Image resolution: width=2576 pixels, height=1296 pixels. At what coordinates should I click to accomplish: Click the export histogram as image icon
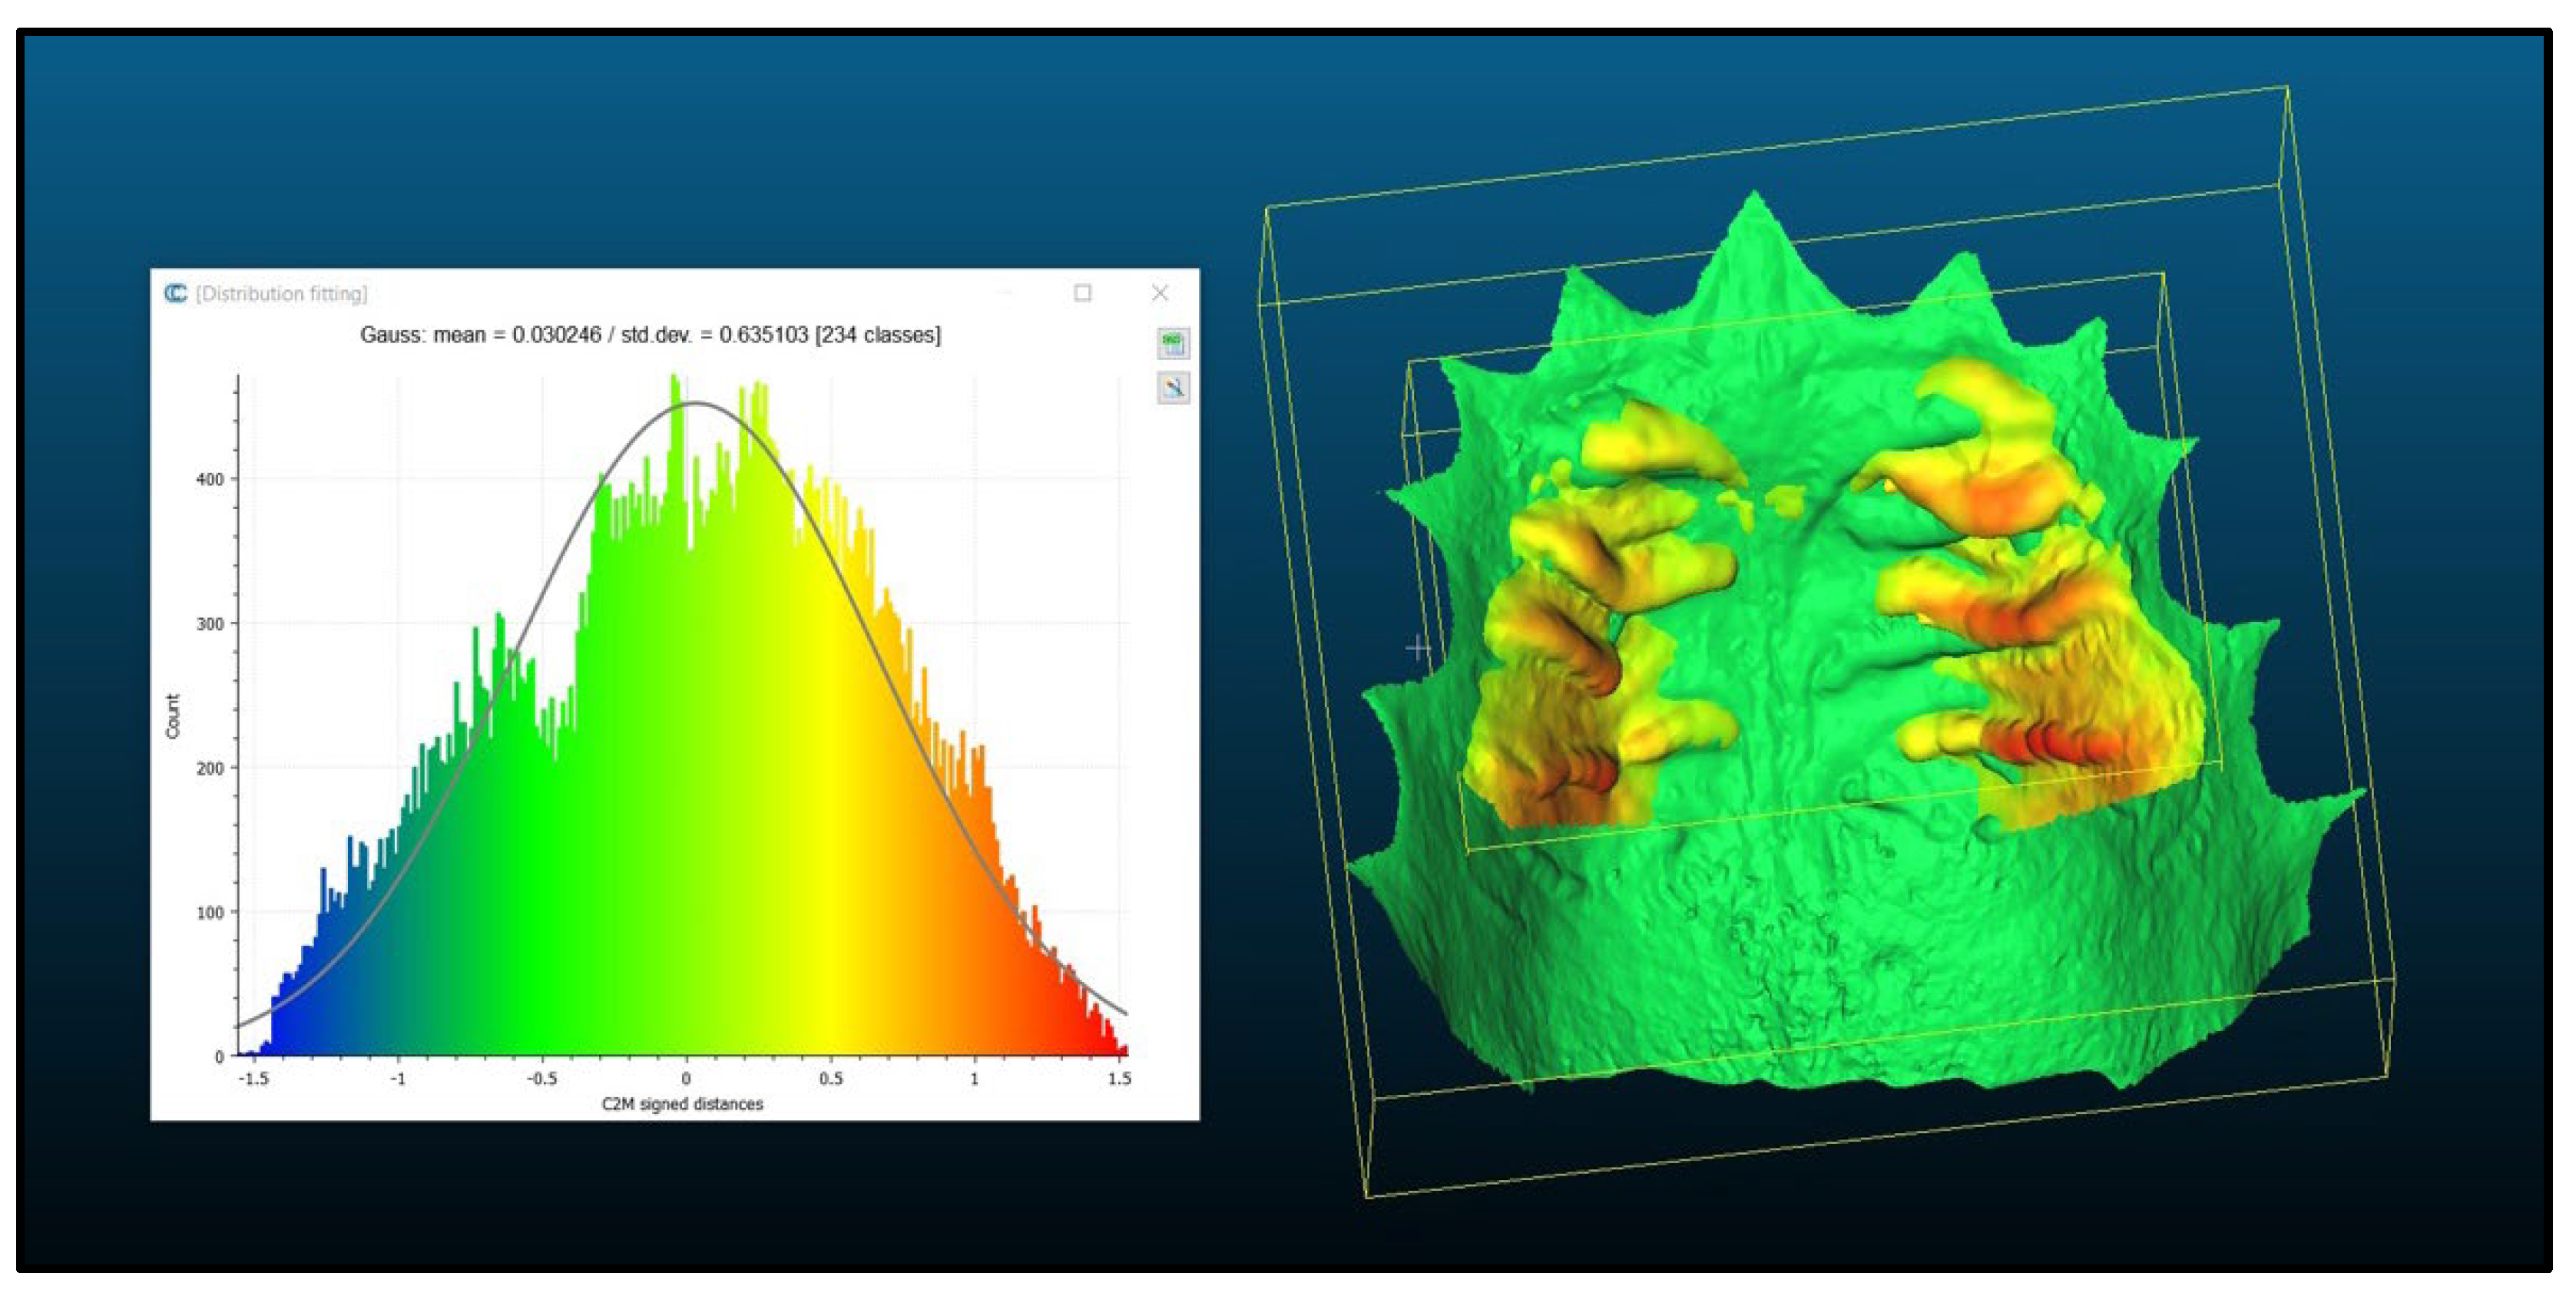[x=1173, y=388]
